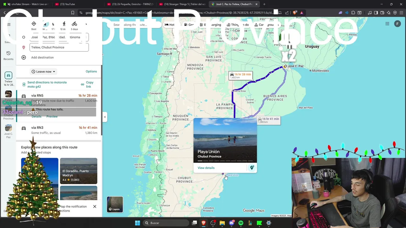
Task: Open the Google Maps hamburger menu
Action: pos(9,24)
